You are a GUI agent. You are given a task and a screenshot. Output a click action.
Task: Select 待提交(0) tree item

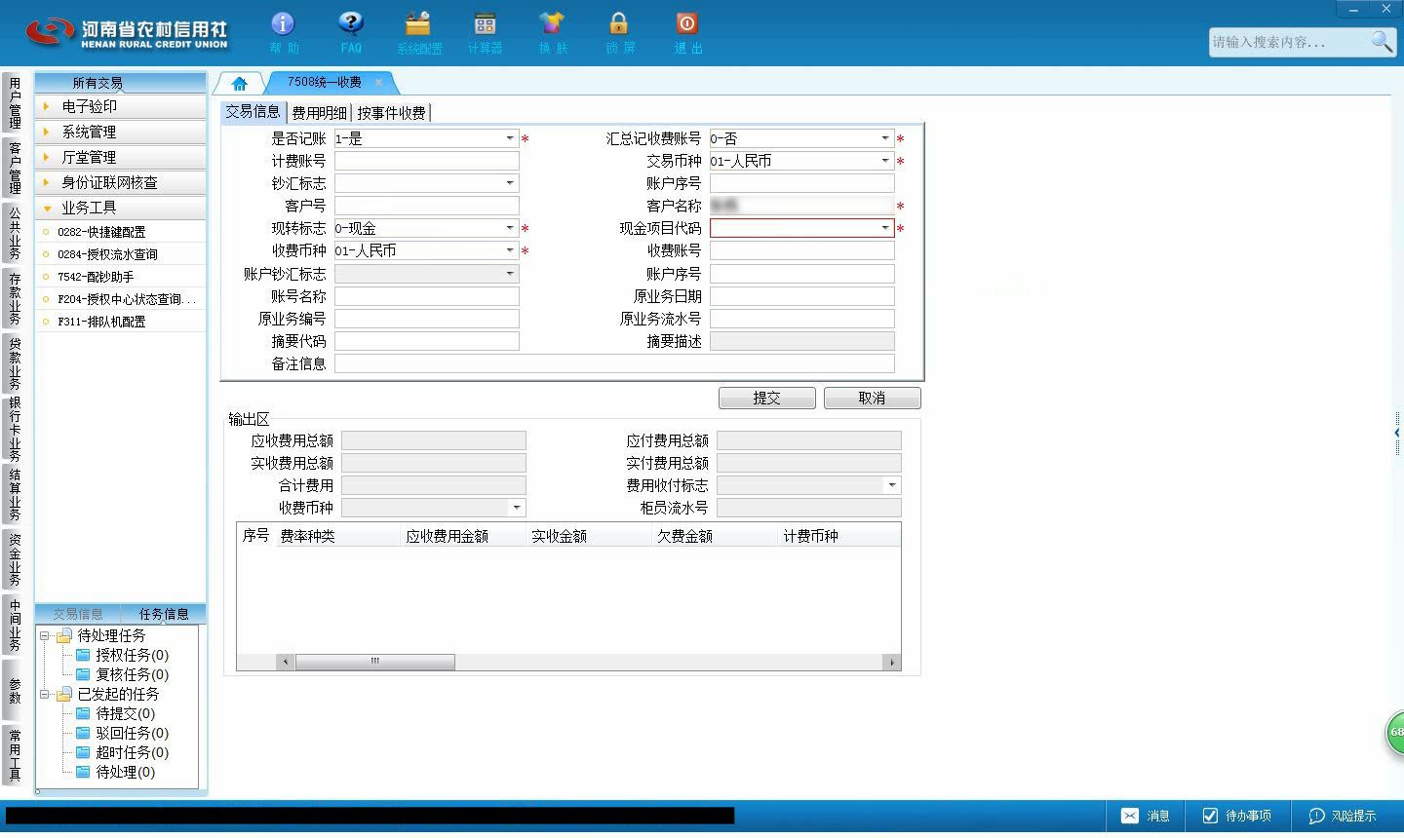[x=115, y=713]
